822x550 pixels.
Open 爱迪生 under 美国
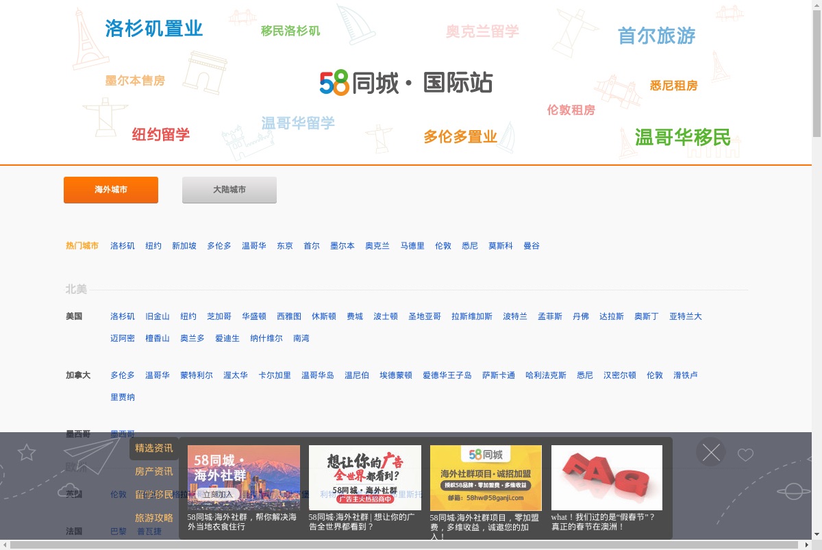pos(227,338)
